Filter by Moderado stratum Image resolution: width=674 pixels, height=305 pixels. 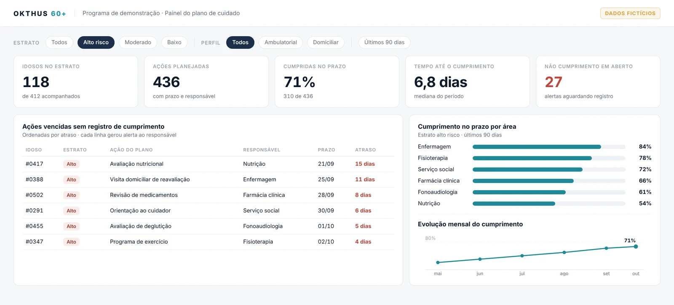[138, 42]
